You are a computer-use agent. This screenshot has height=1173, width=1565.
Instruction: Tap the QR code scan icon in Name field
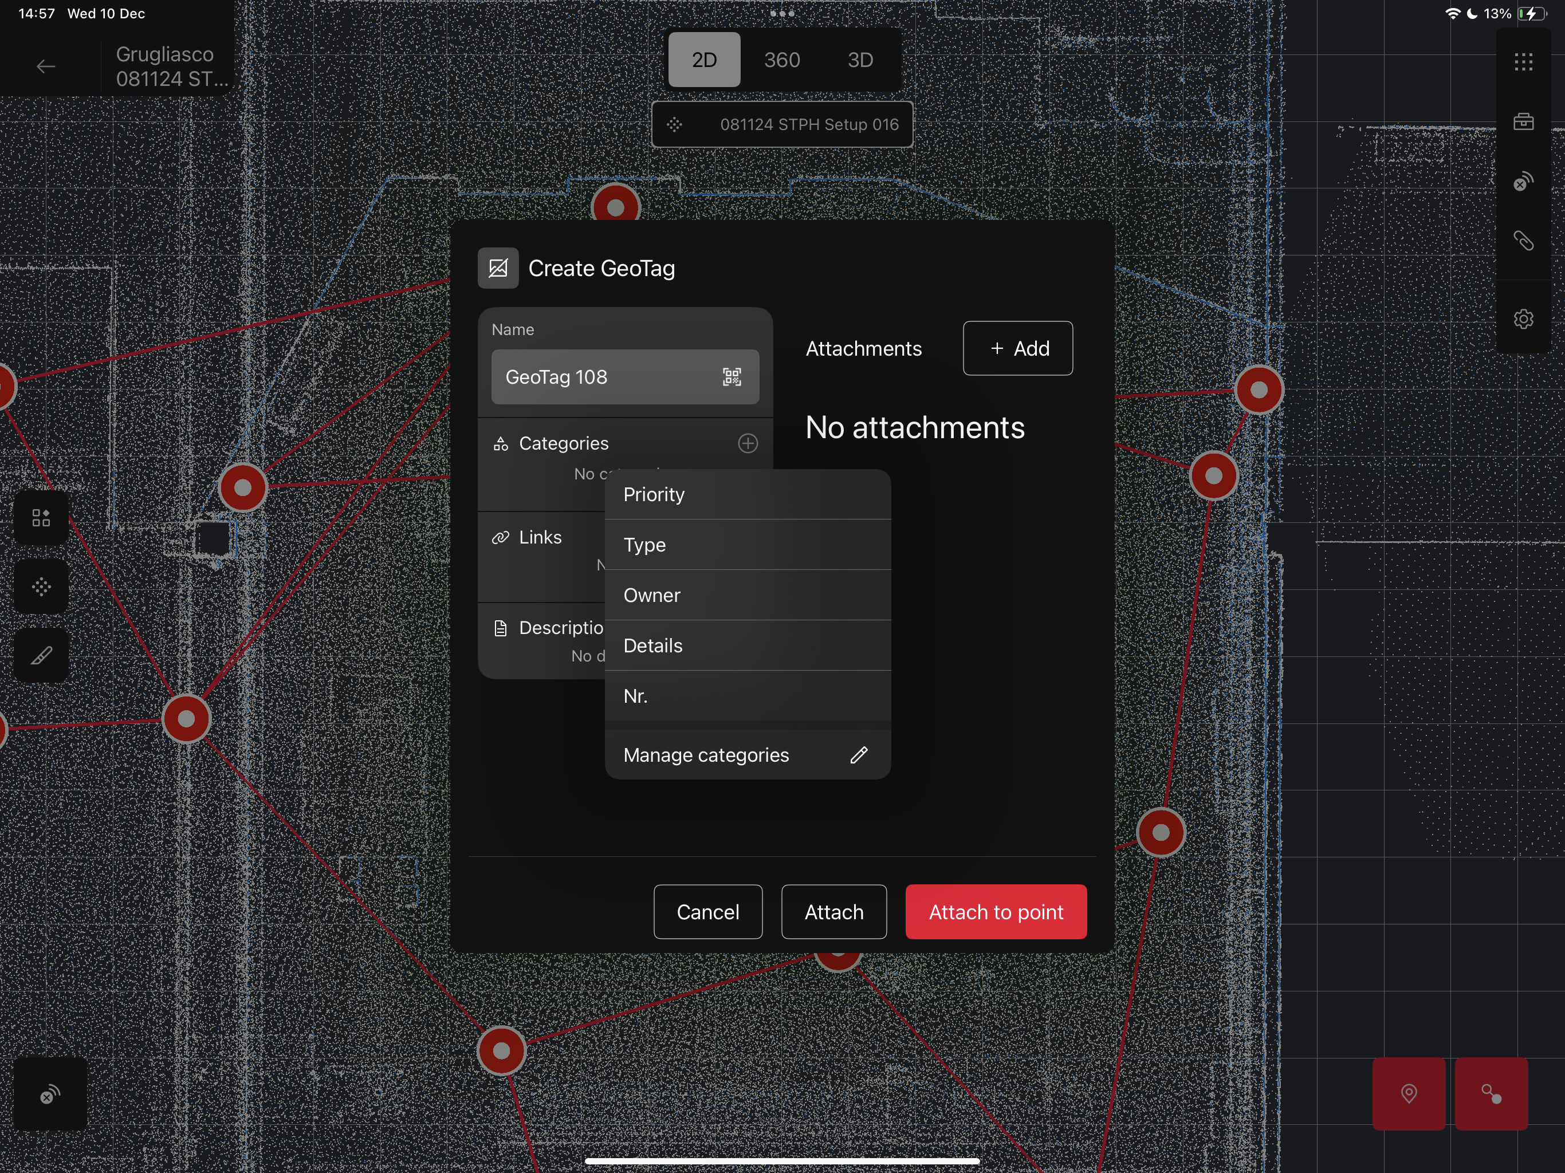(x=732, y=377)
